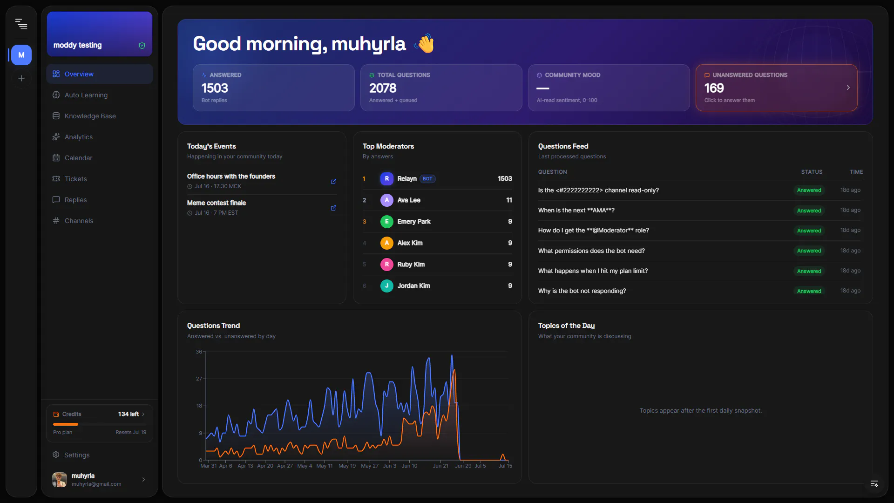Click the Channels hash icon
Image resolution: width=894 pixels, height=503 pixels.
(56, 221)
